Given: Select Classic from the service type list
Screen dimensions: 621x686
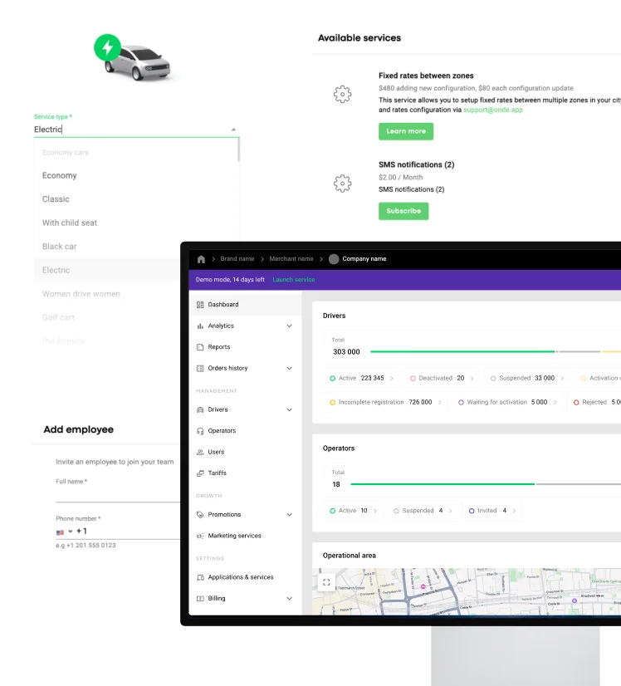Looking at the screenshot, I should [56, 199].
